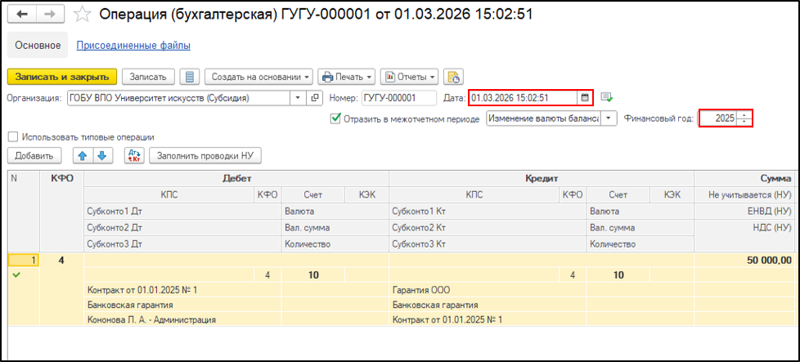The width and height of the screenshot is (800, 362).
Task: Select debit Банковская гарантия cell
Action: click(x=182, y=305)
